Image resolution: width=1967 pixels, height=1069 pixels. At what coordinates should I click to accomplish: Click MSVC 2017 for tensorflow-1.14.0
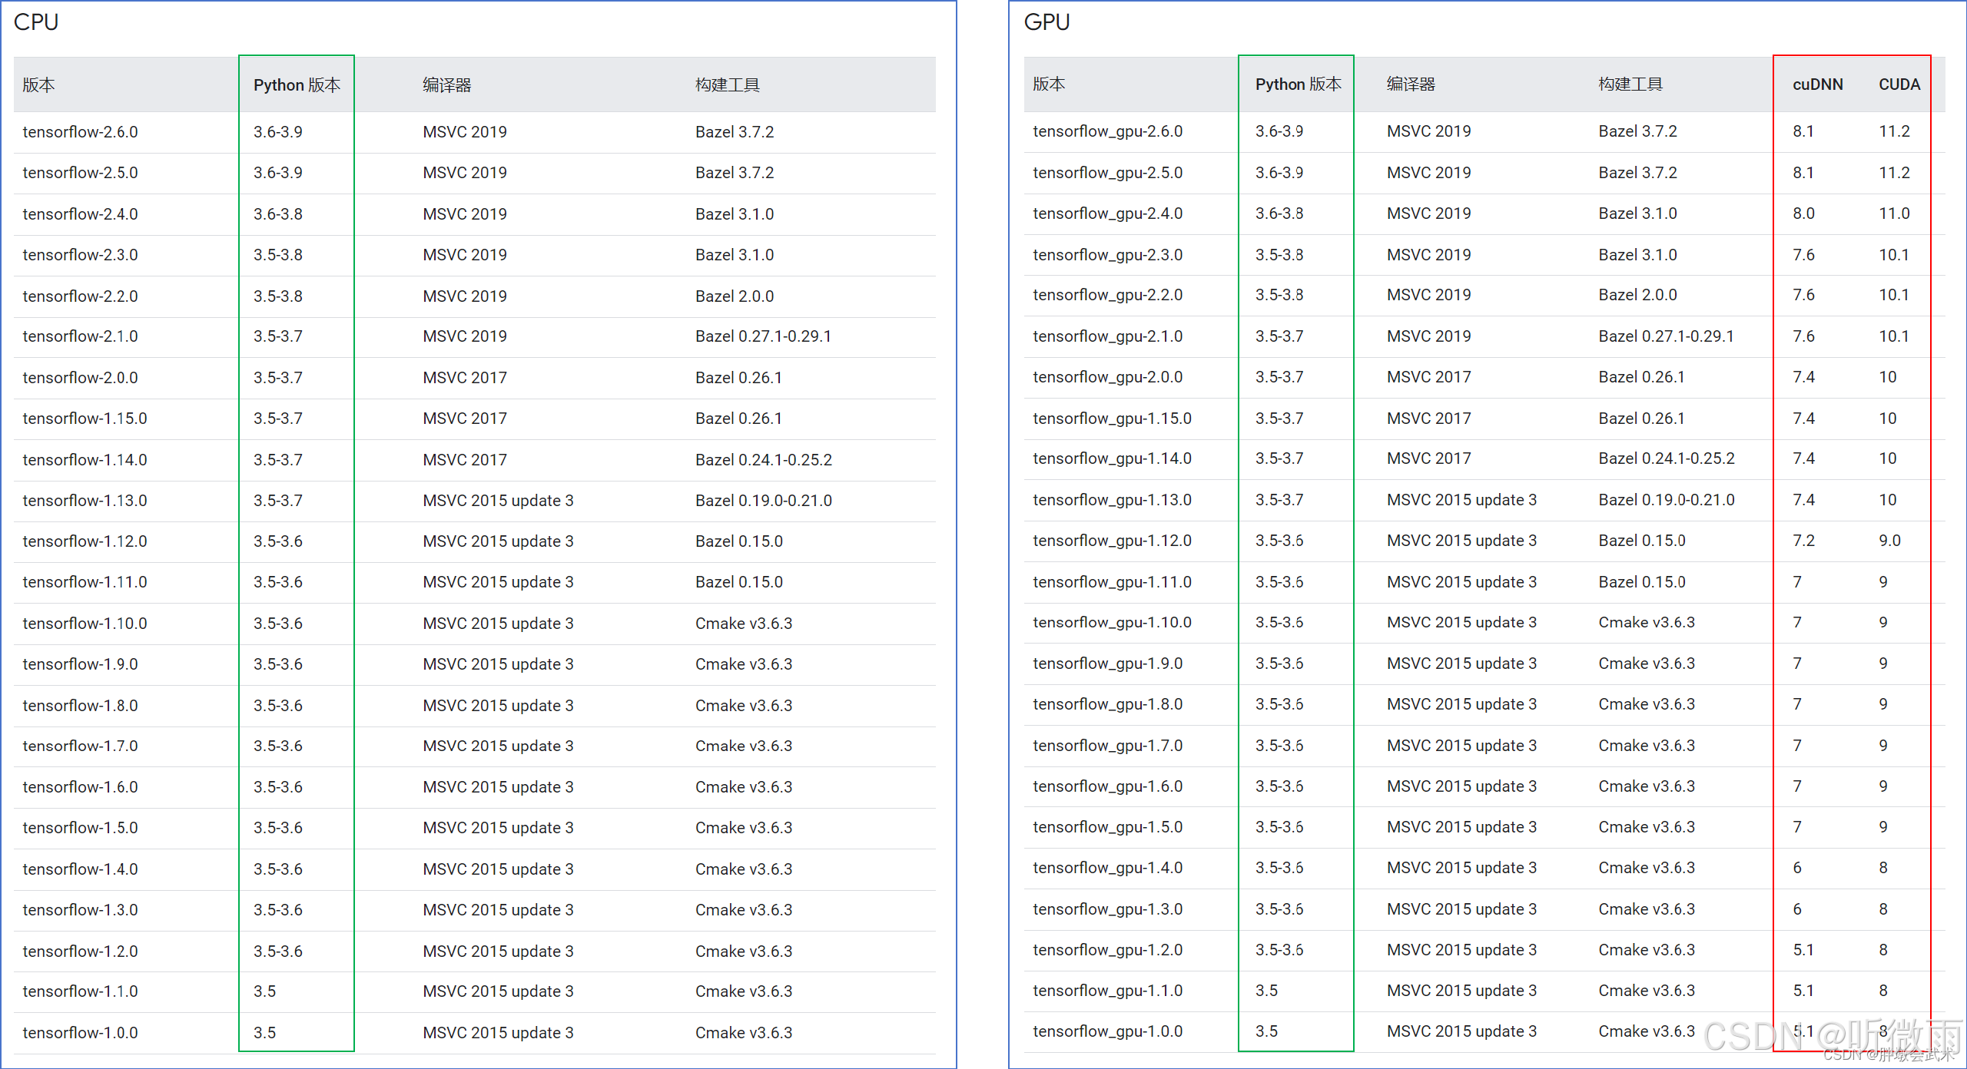[x=465, y=460]
